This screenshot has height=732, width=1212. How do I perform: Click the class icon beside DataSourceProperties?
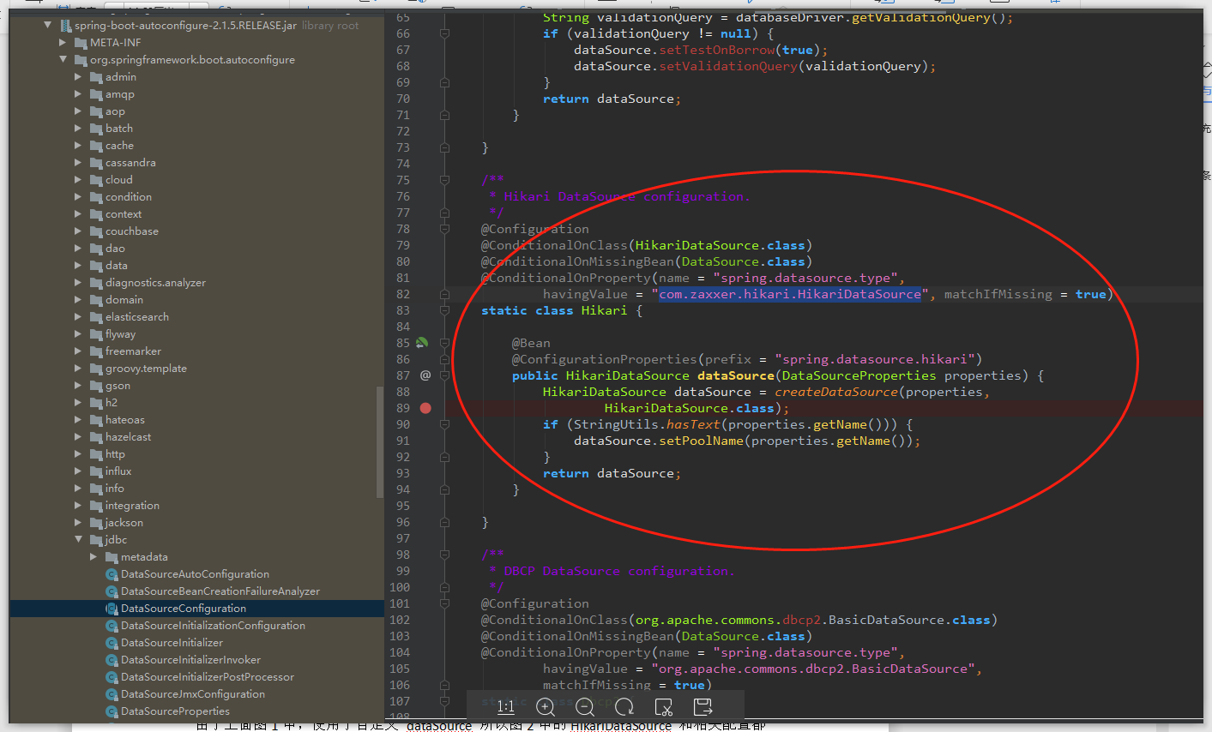[112, 711]
